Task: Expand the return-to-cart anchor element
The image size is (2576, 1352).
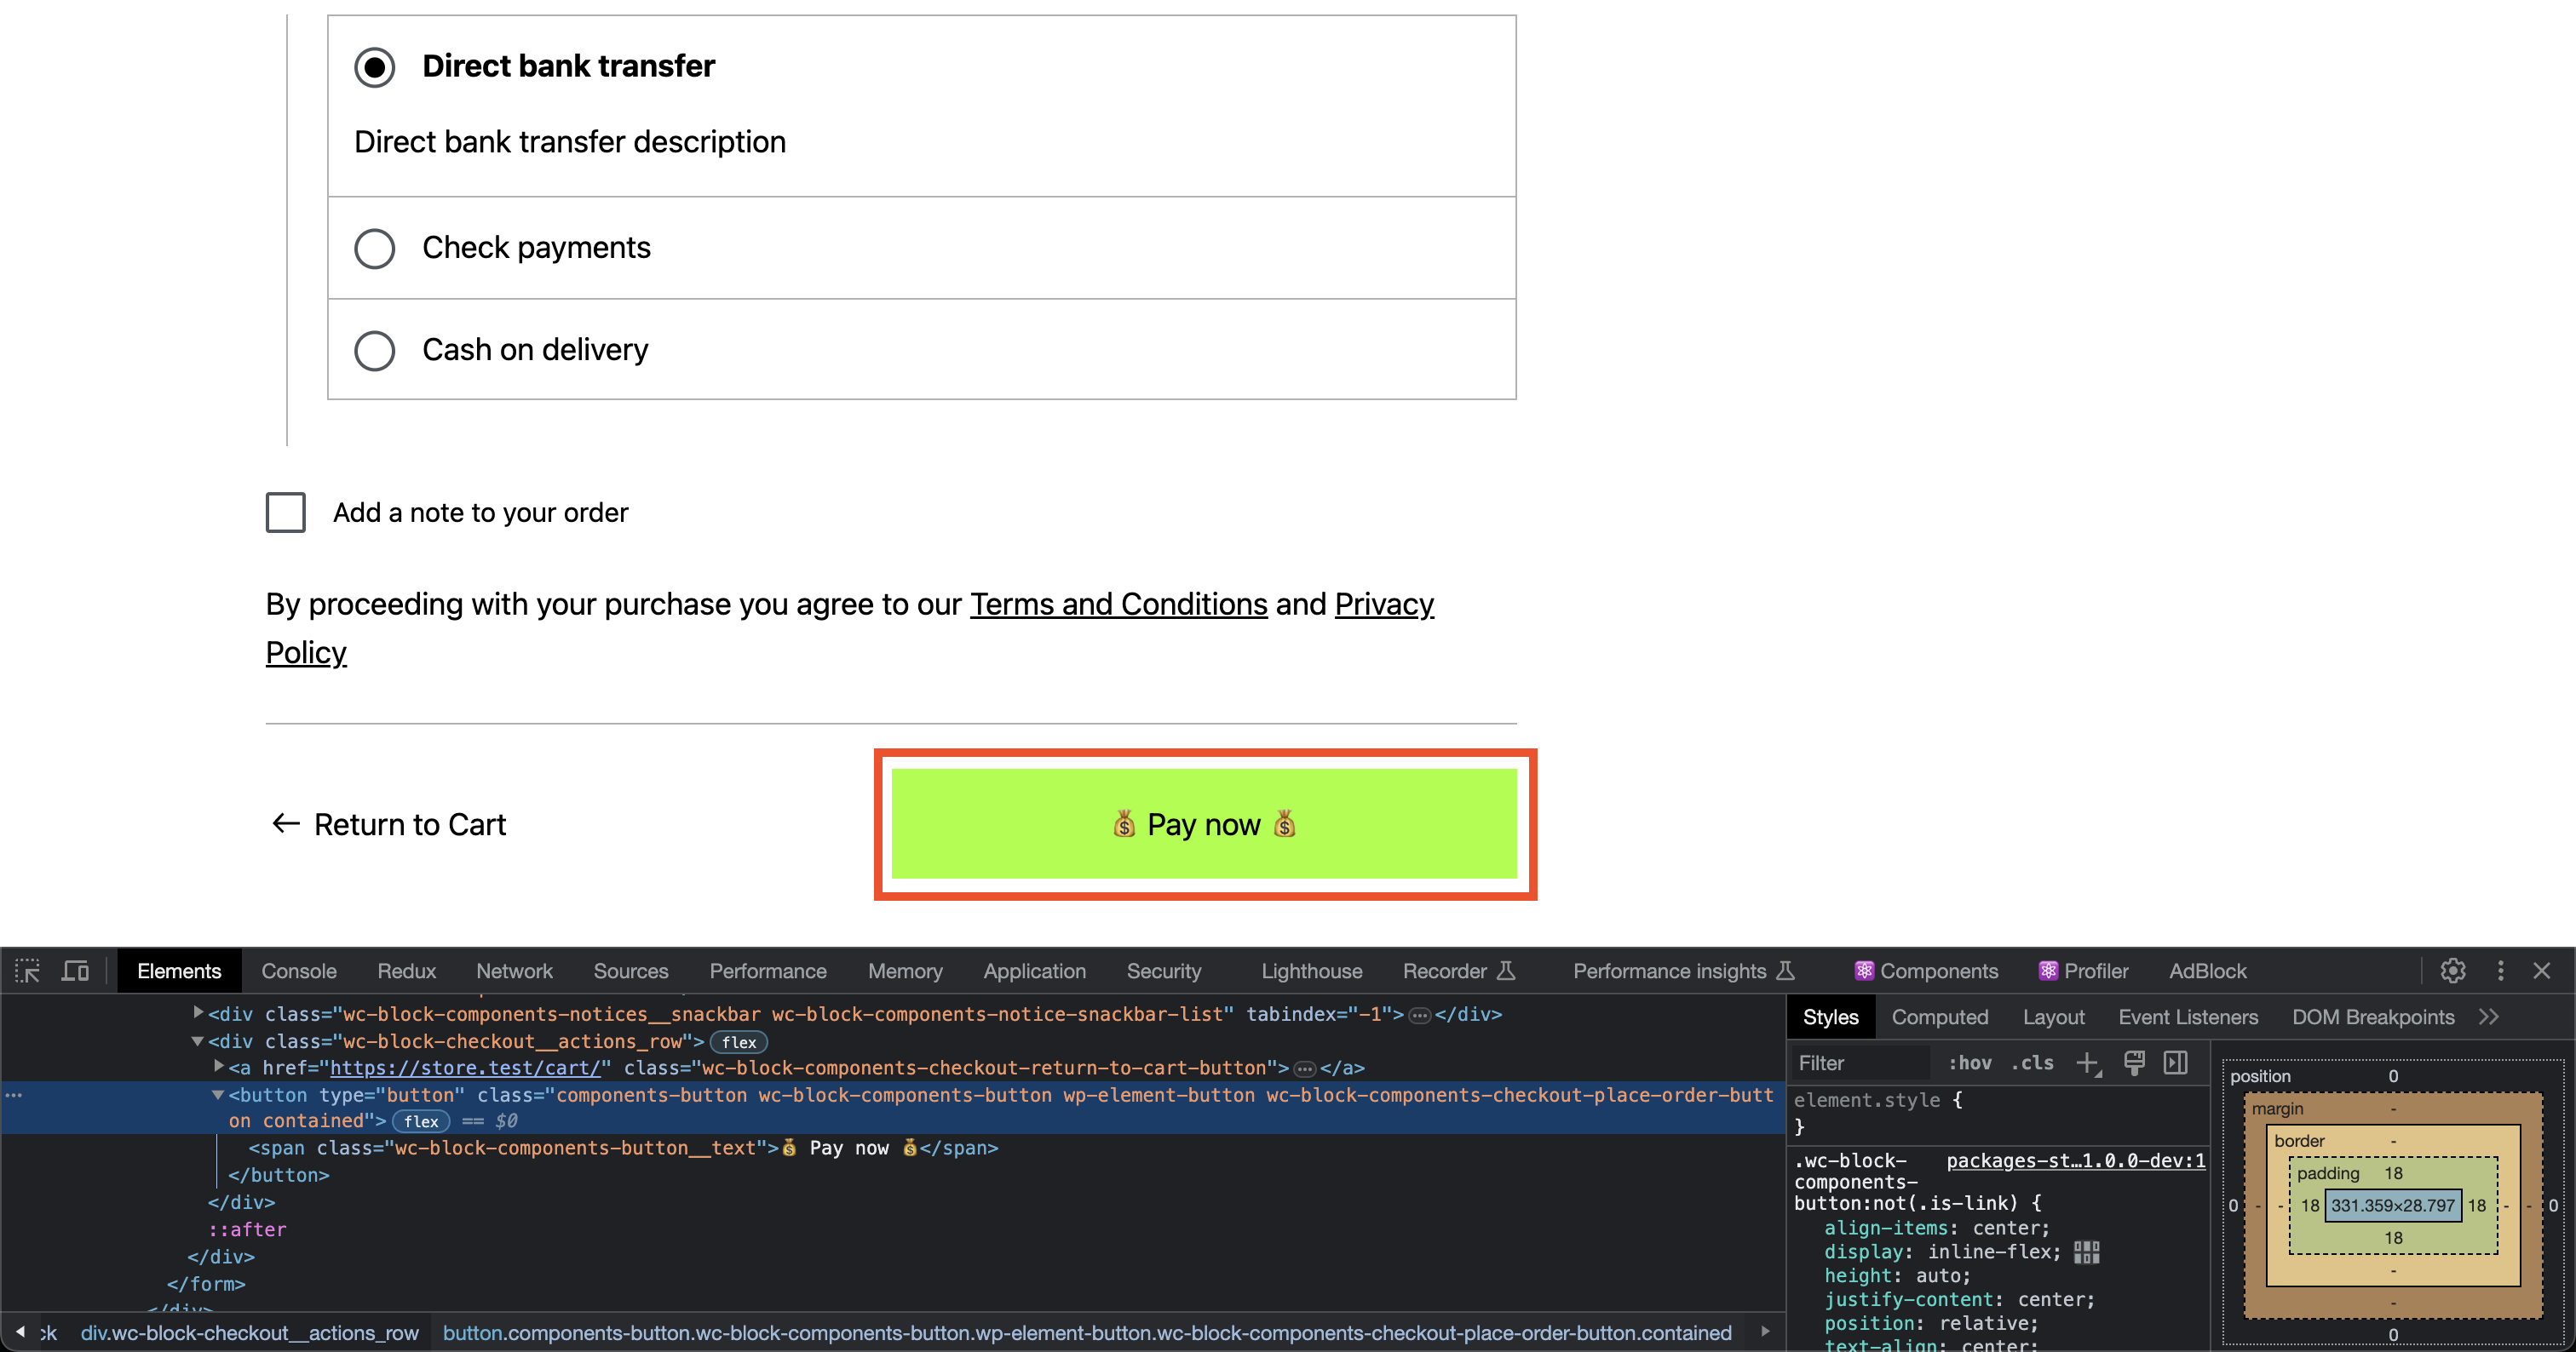Action: click(218, 1067)
